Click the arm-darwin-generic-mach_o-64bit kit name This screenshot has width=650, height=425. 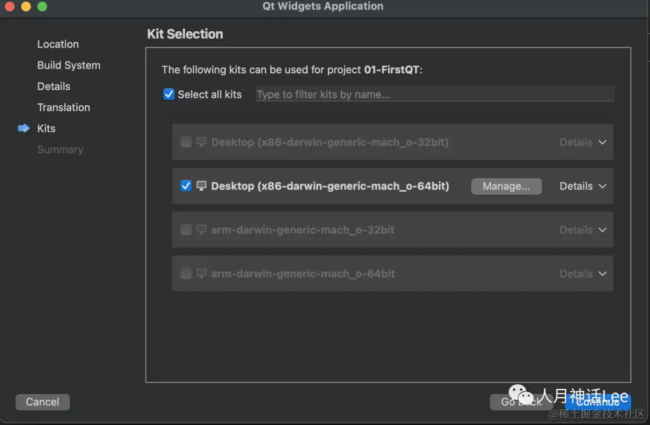(x=303, y=274)
